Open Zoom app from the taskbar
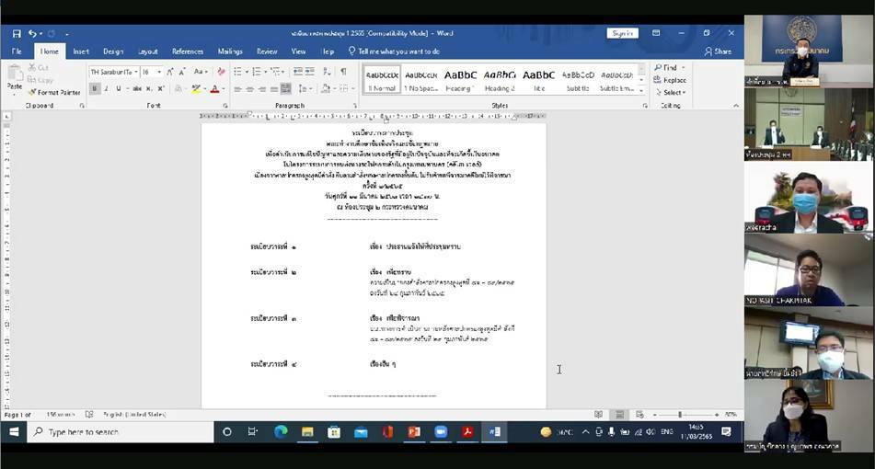 [440, 431]
